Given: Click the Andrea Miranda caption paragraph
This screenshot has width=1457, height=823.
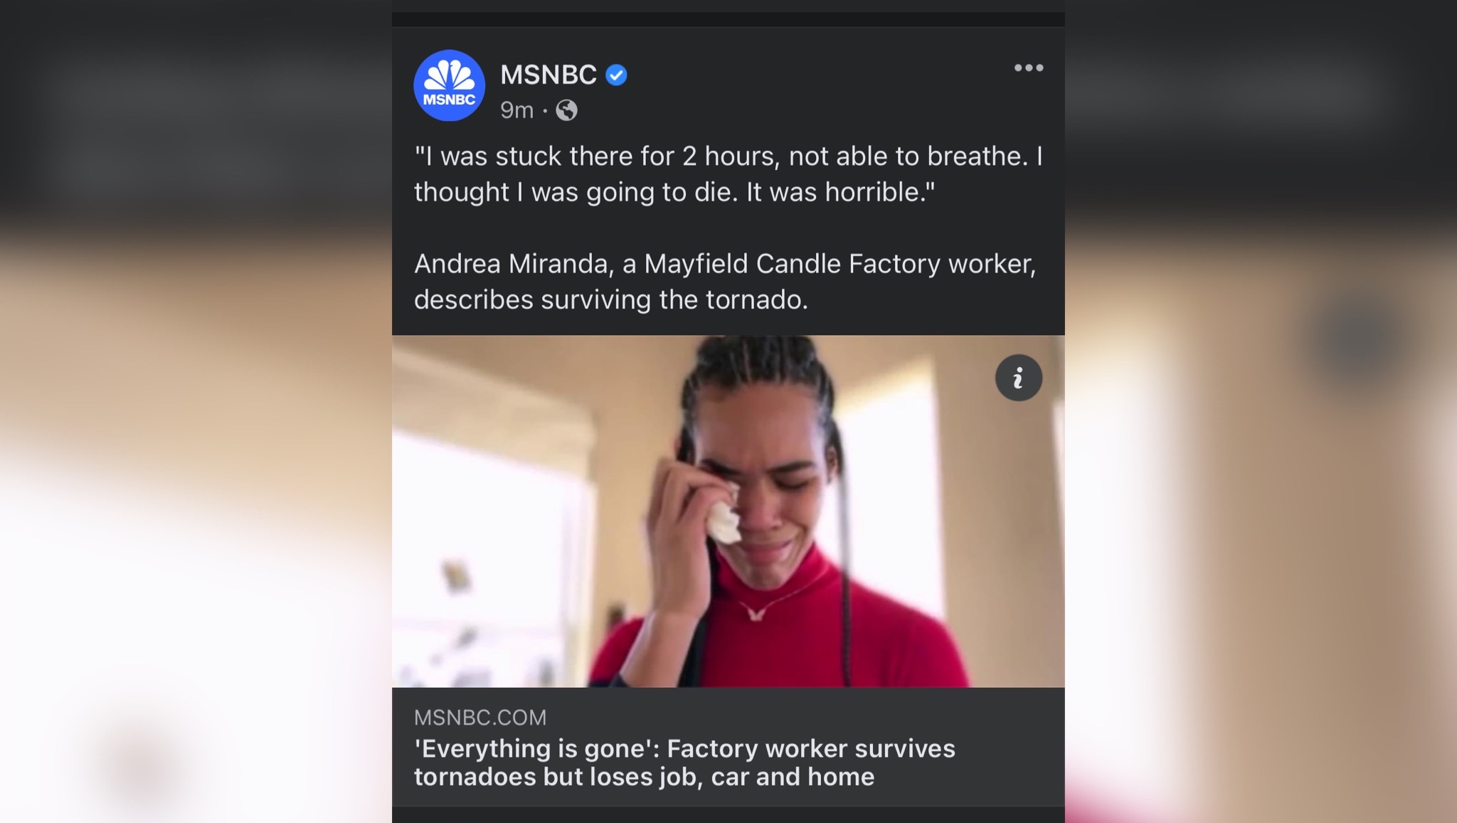Looking at the screenshot, I should click(x=725, y=282).
